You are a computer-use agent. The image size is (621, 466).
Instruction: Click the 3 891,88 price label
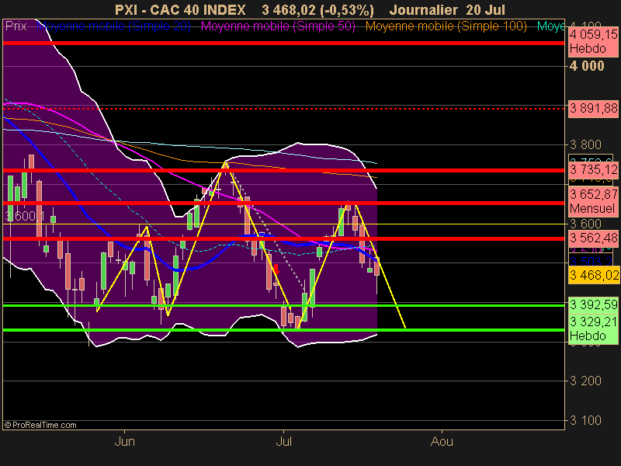[x=593, y=108]
